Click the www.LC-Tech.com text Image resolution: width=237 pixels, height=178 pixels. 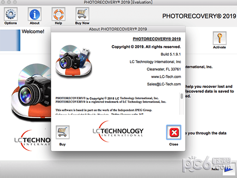click(x=166, y=77)
